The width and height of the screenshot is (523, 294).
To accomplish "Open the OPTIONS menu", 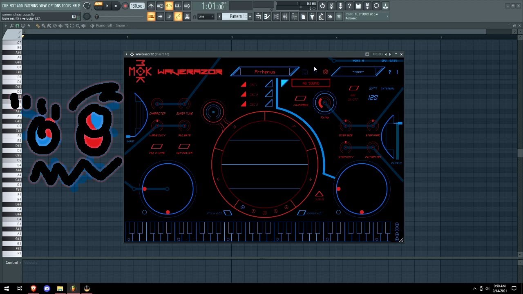I will (54, 6).
